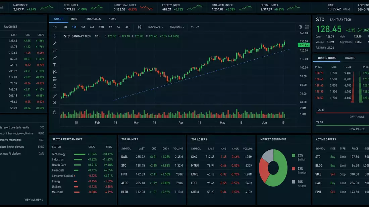Image resolution: width=369 pixels, height=207 pixels.
Task: Open the 1D interval dropdown beside Sanitary Tech
Action: (x=98, y=36)
